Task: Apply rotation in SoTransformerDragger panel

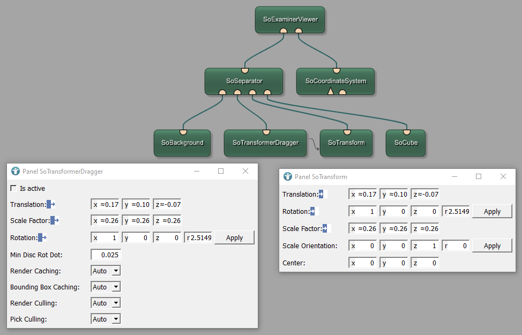Action: (x=234, y=238)
